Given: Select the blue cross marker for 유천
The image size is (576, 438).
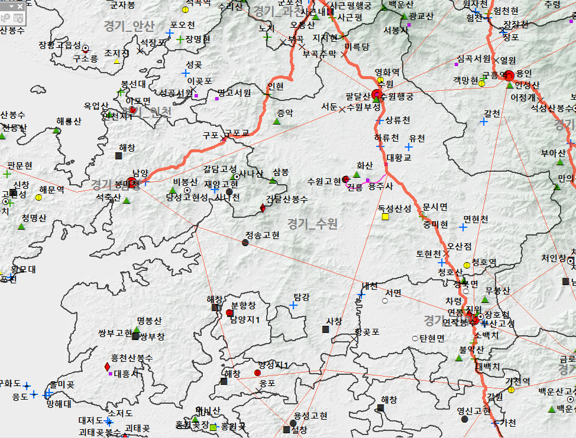Looking at the screenshot, I should tap(408, 146).
